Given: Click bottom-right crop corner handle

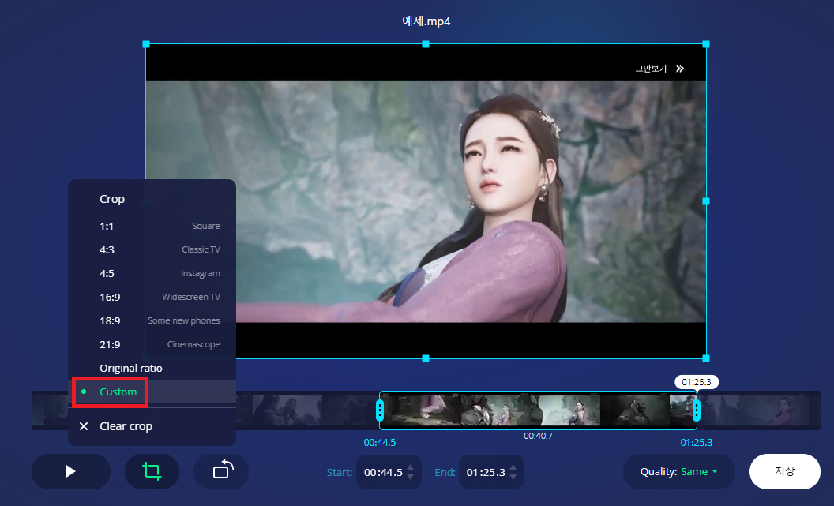Looking at the screenshot, I should [x=706, y=358].
